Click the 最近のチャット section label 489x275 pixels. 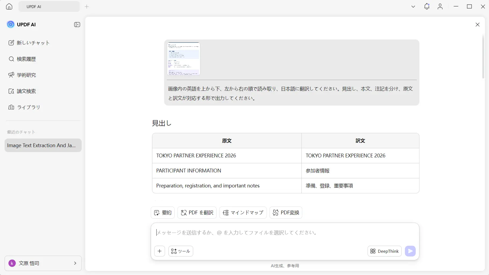pos(21,132)
